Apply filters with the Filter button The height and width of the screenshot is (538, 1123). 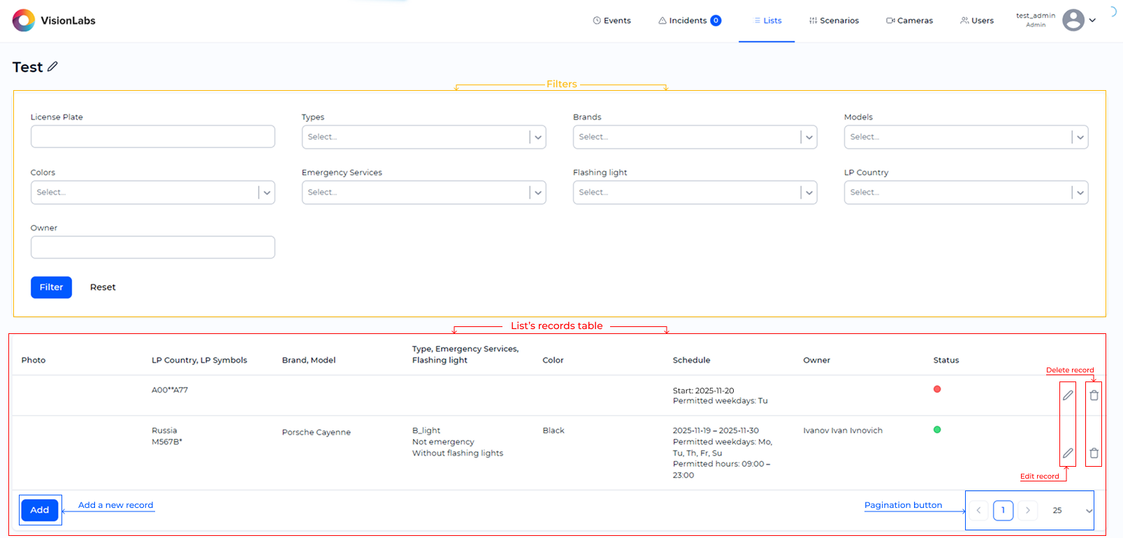[x=51, y=287]
